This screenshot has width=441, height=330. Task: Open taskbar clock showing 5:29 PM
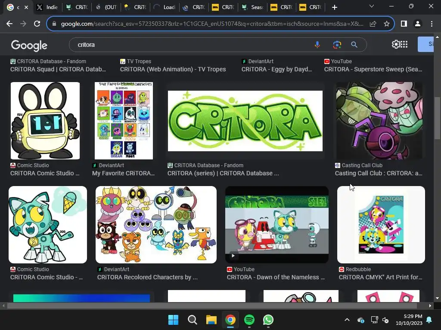pos(409,320)
